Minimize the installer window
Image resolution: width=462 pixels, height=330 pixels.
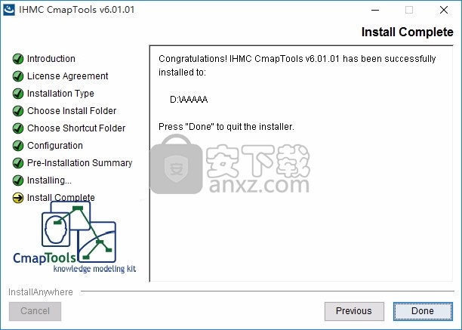(375, 10)
